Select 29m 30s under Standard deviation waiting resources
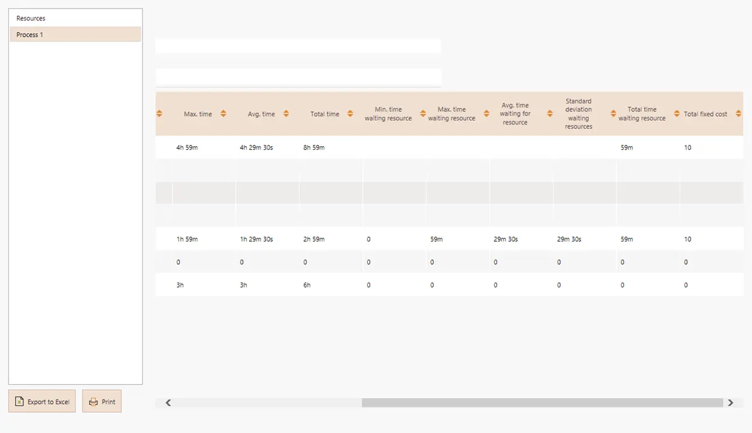Screen dimensions: 752x433 pos(569,239)
